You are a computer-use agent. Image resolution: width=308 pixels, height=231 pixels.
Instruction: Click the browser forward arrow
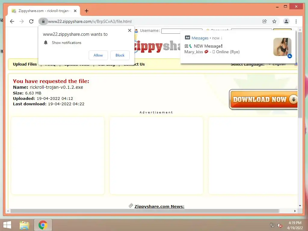click(22, 21)
